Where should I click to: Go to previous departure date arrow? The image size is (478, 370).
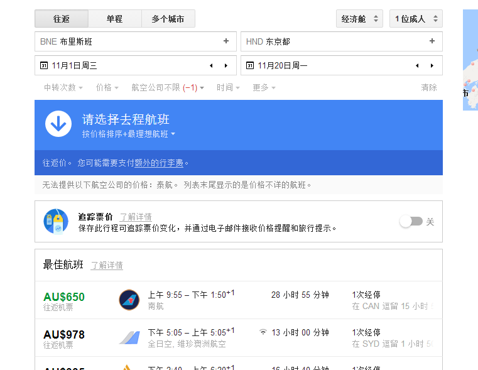pyautogui.click(x=211, y=65)
